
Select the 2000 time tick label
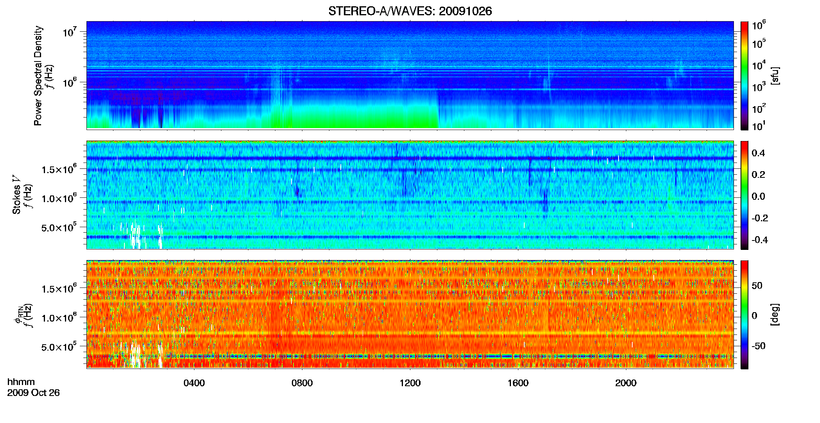[x=626, y=383]
